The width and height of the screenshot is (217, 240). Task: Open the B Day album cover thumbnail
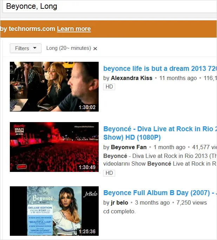54,211
